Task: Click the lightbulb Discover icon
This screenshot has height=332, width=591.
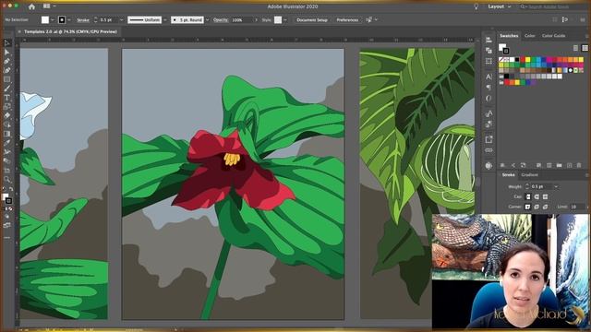Action: click(476, 6)
